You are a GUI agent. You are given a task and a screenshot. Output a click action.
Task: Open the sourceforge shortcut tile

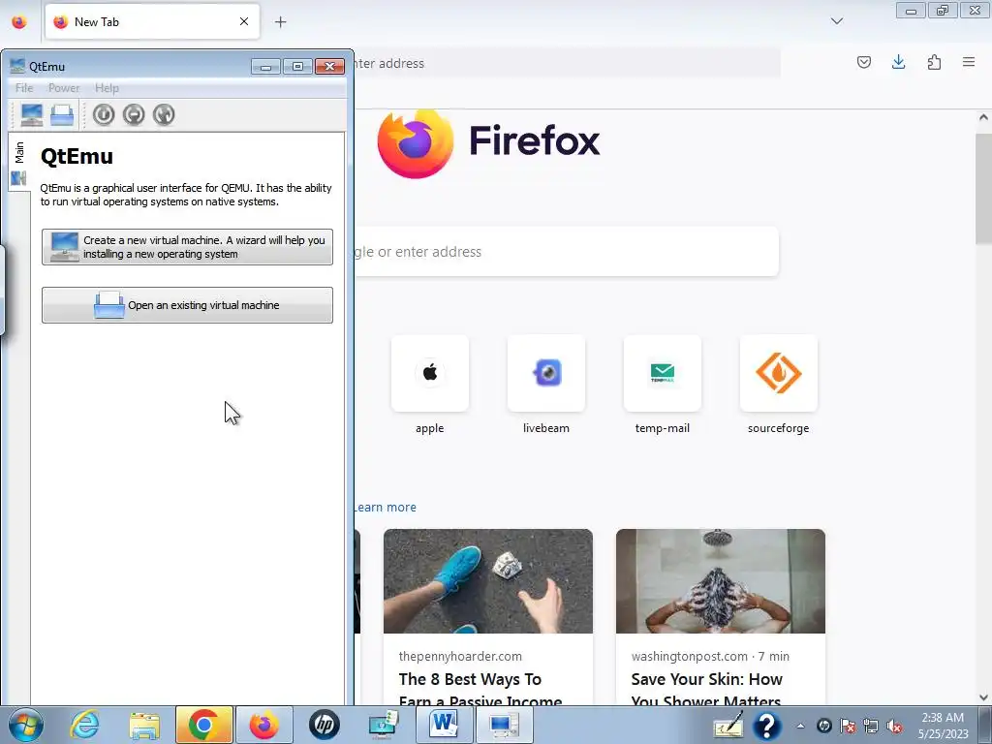778,385
